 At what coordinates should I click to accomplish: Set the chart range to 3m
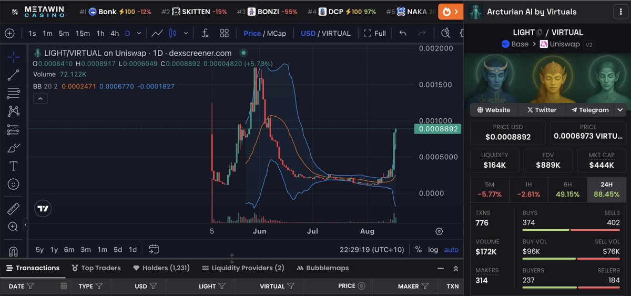[86, 250]
